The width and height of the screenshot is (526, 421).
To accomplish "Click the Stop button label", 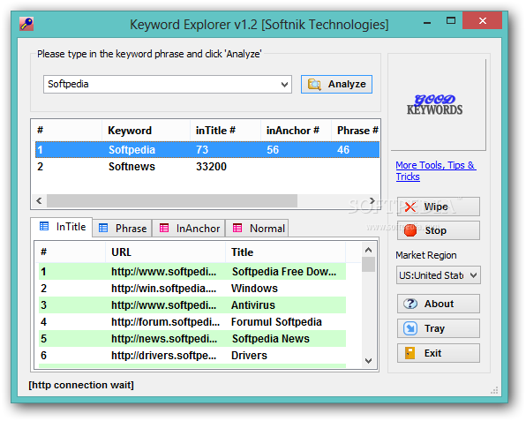I will tap(436, 230).
